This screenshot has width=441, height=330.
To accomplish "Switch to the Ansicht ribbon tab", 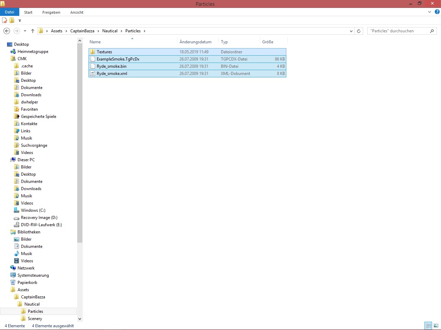I will [x=76, y=12].
